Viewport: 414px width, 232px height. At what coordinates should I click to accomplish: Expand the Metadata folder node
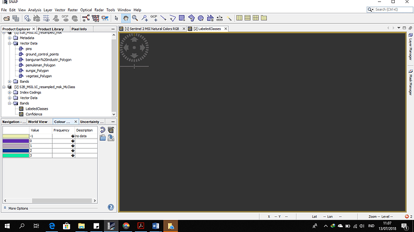click(x=10, y=38)
